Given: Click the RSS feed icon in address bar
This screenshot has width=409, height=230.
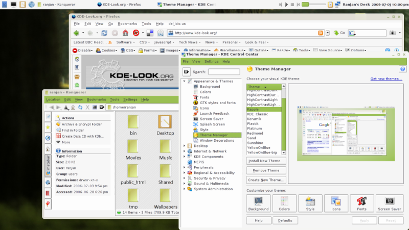Looking at the screenshot, I should click(x=321, y=33).
